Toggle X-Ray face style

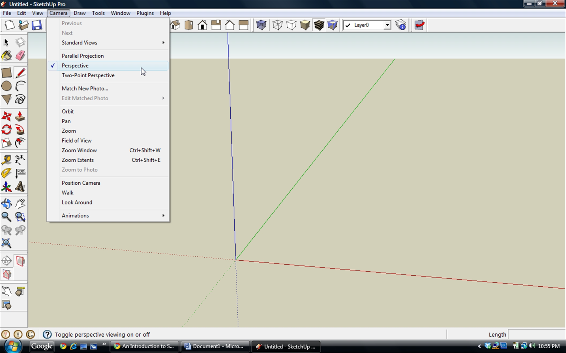pos(261,25)
